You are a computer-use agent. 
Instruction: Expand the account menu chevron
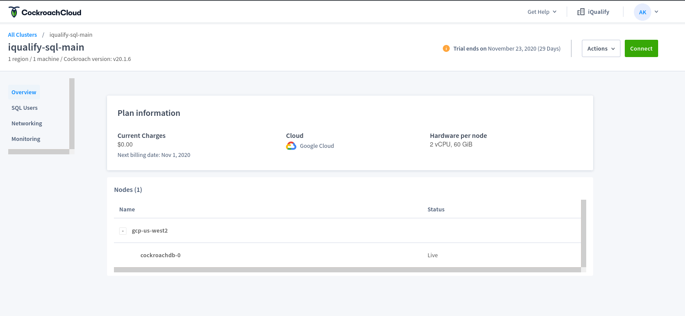[x=656, y=12]
